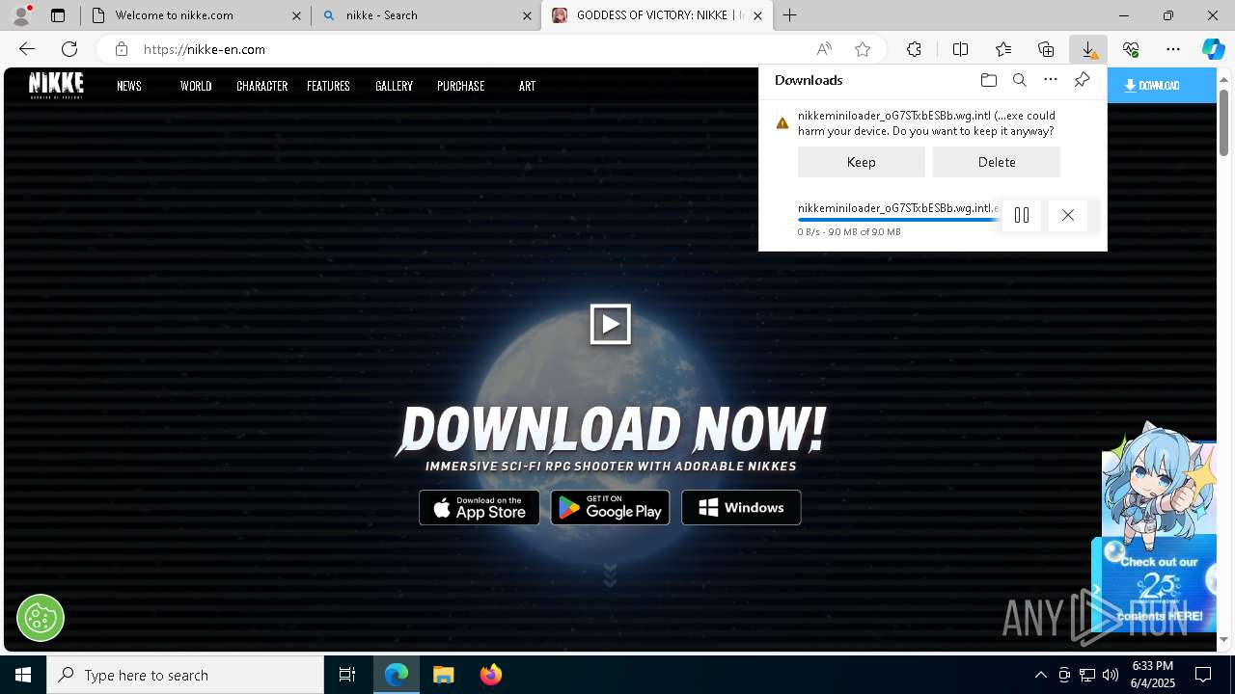1235x694 pixels.
Task: Open the volume control
Action: point(1111,675)
